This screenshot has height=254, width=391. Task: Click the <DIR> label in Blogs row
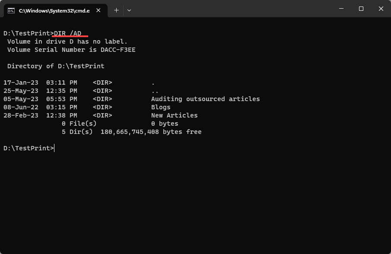[102, 107]
